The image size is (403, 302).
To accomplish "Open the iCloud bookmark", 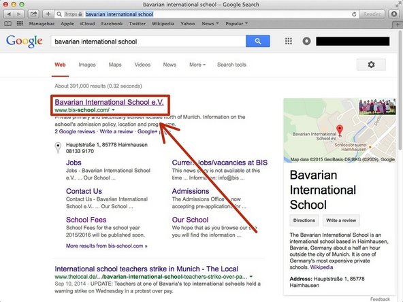I will coord(87,24).
